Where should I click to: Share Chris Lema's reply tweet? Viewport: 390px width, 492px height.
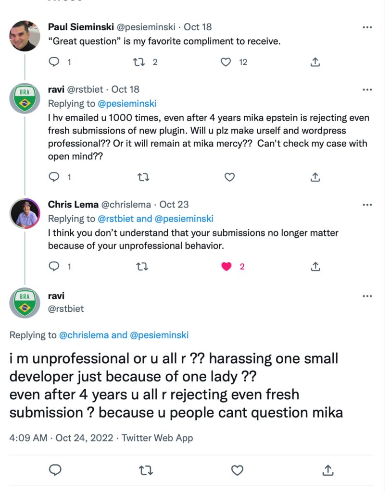(x=315, y=266)
